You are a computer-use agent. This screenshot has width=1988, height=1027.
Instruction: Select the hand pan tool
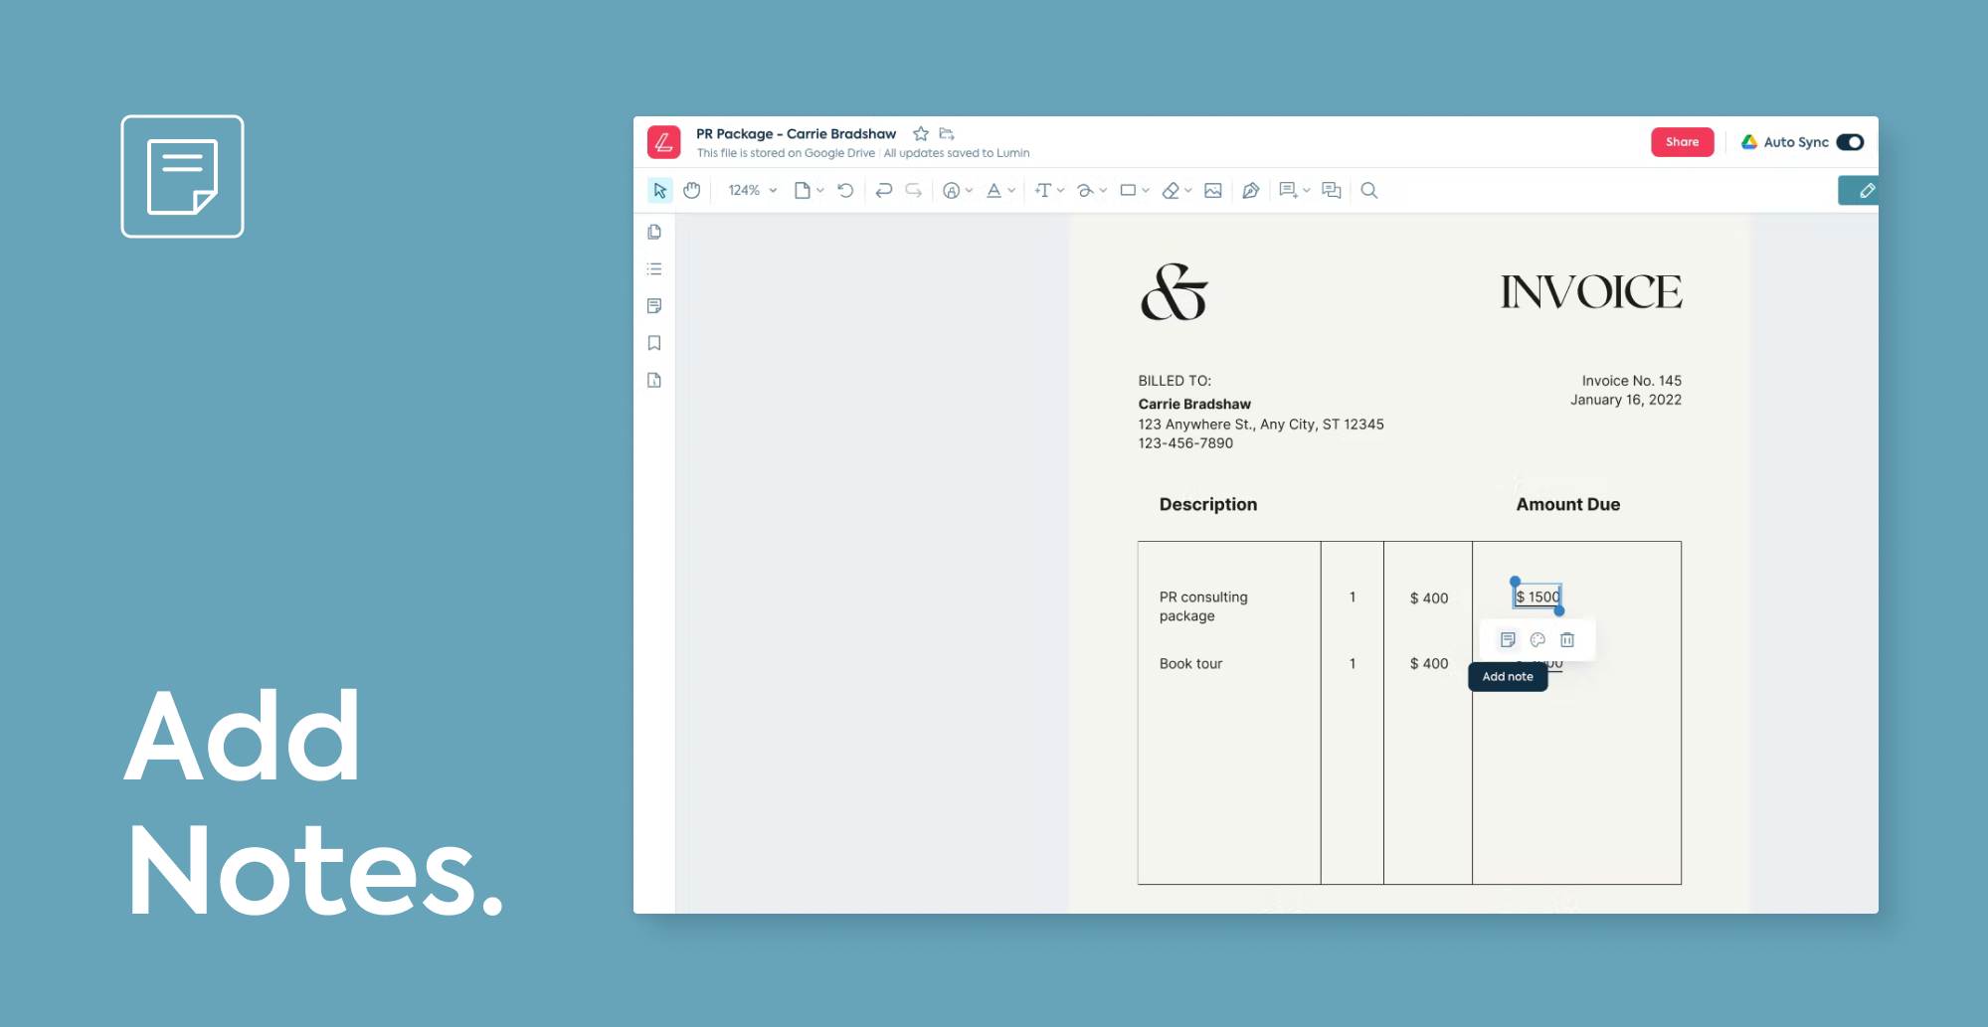tap(692, 190)
